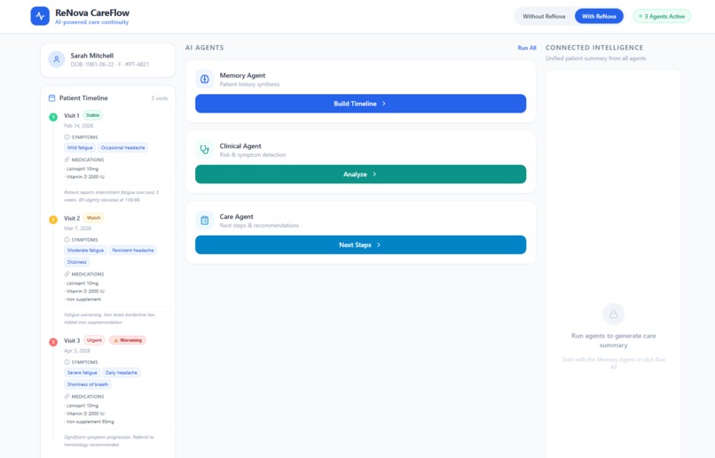Click the Patient Timeline calendar icon
The width and height of the screenshot is (715, 458).
pos(52,97)
